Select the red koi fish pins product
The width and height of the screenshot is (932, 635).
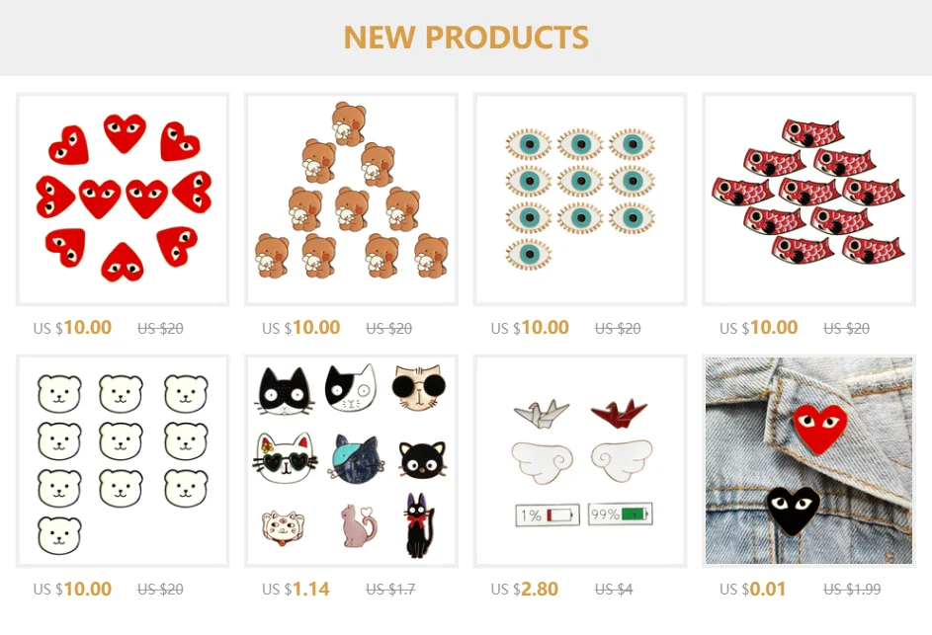(808, 199)
